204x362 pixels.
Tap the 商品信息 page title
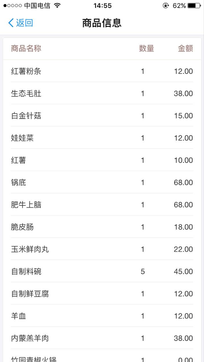(102, 23)
